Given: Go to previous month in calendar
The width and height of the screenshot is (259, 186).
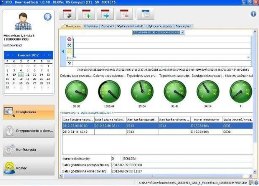Looking at the screenshot, I should [x=13, y=55].
